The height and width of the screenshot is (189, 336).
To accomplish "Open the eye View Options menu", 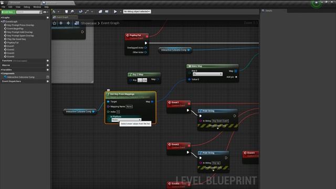I will coord(46,12).
